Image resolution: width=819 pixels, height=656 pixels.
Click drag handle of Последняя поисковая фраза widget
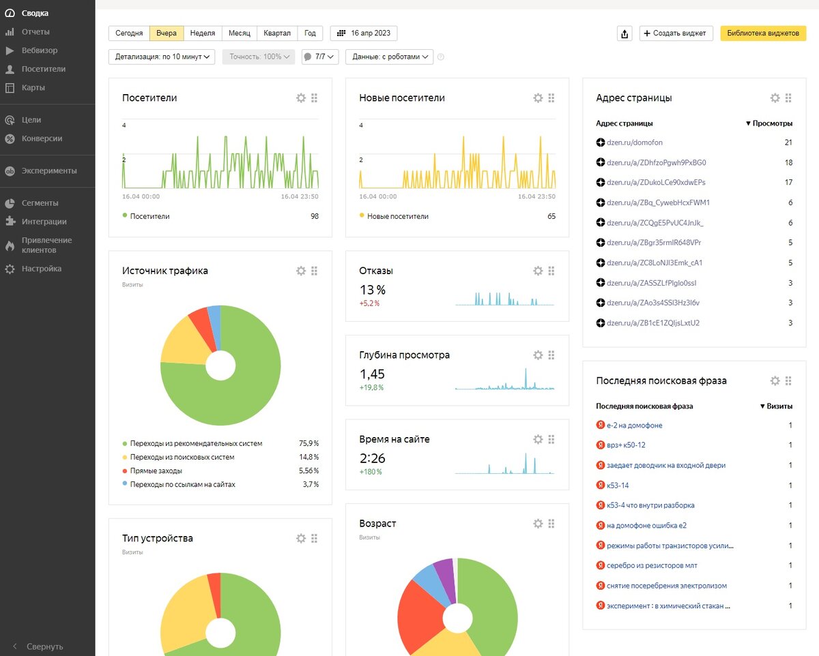pos(788,381)
